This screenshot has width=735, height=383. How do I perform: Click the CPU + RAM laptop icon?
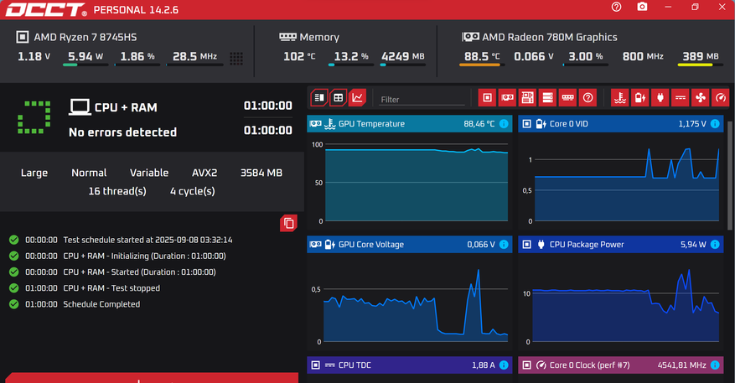coord(80,107)
